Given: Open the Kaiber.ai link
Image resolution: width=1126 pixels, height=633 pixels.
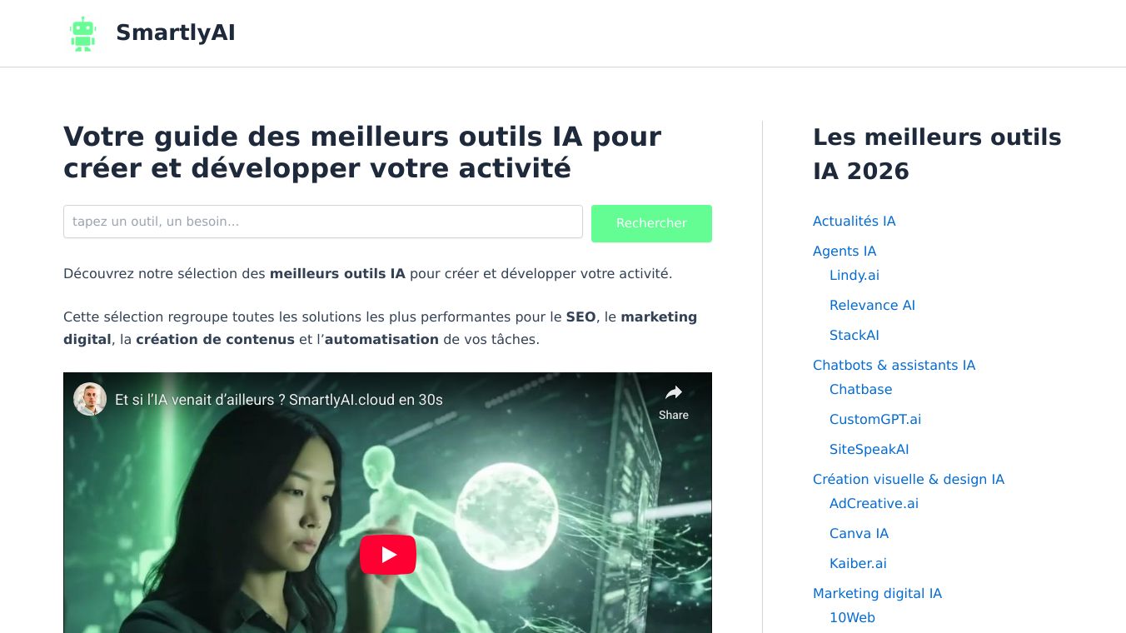Looking at the screenshot, I should click(858, 563).
